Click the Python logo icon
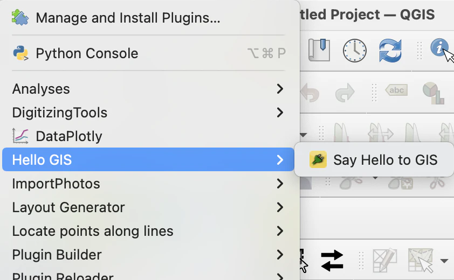 coord(20,53)
